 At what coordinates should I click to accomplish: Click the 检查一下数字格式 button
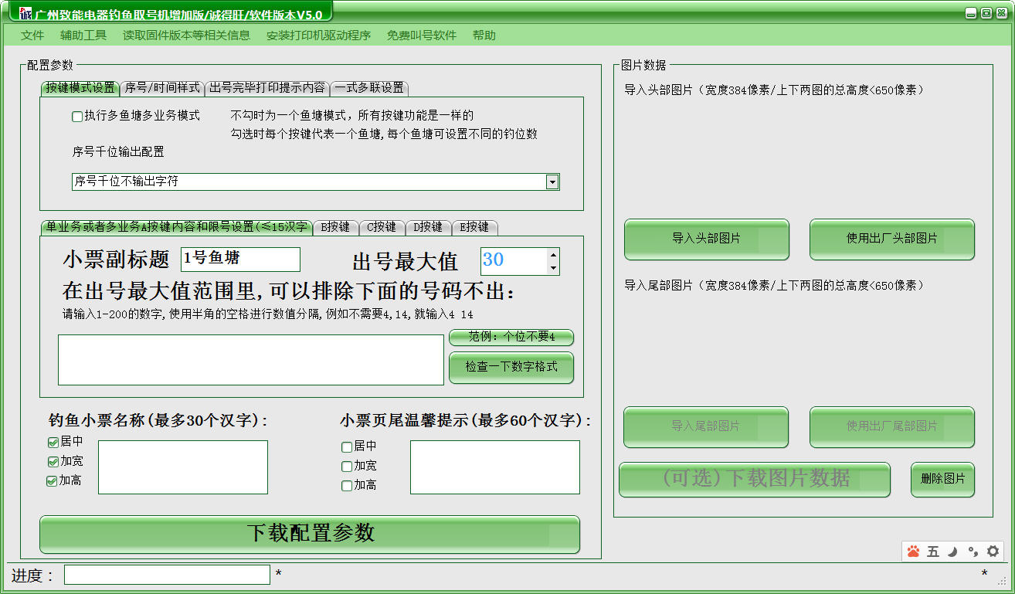coord(511,368)
